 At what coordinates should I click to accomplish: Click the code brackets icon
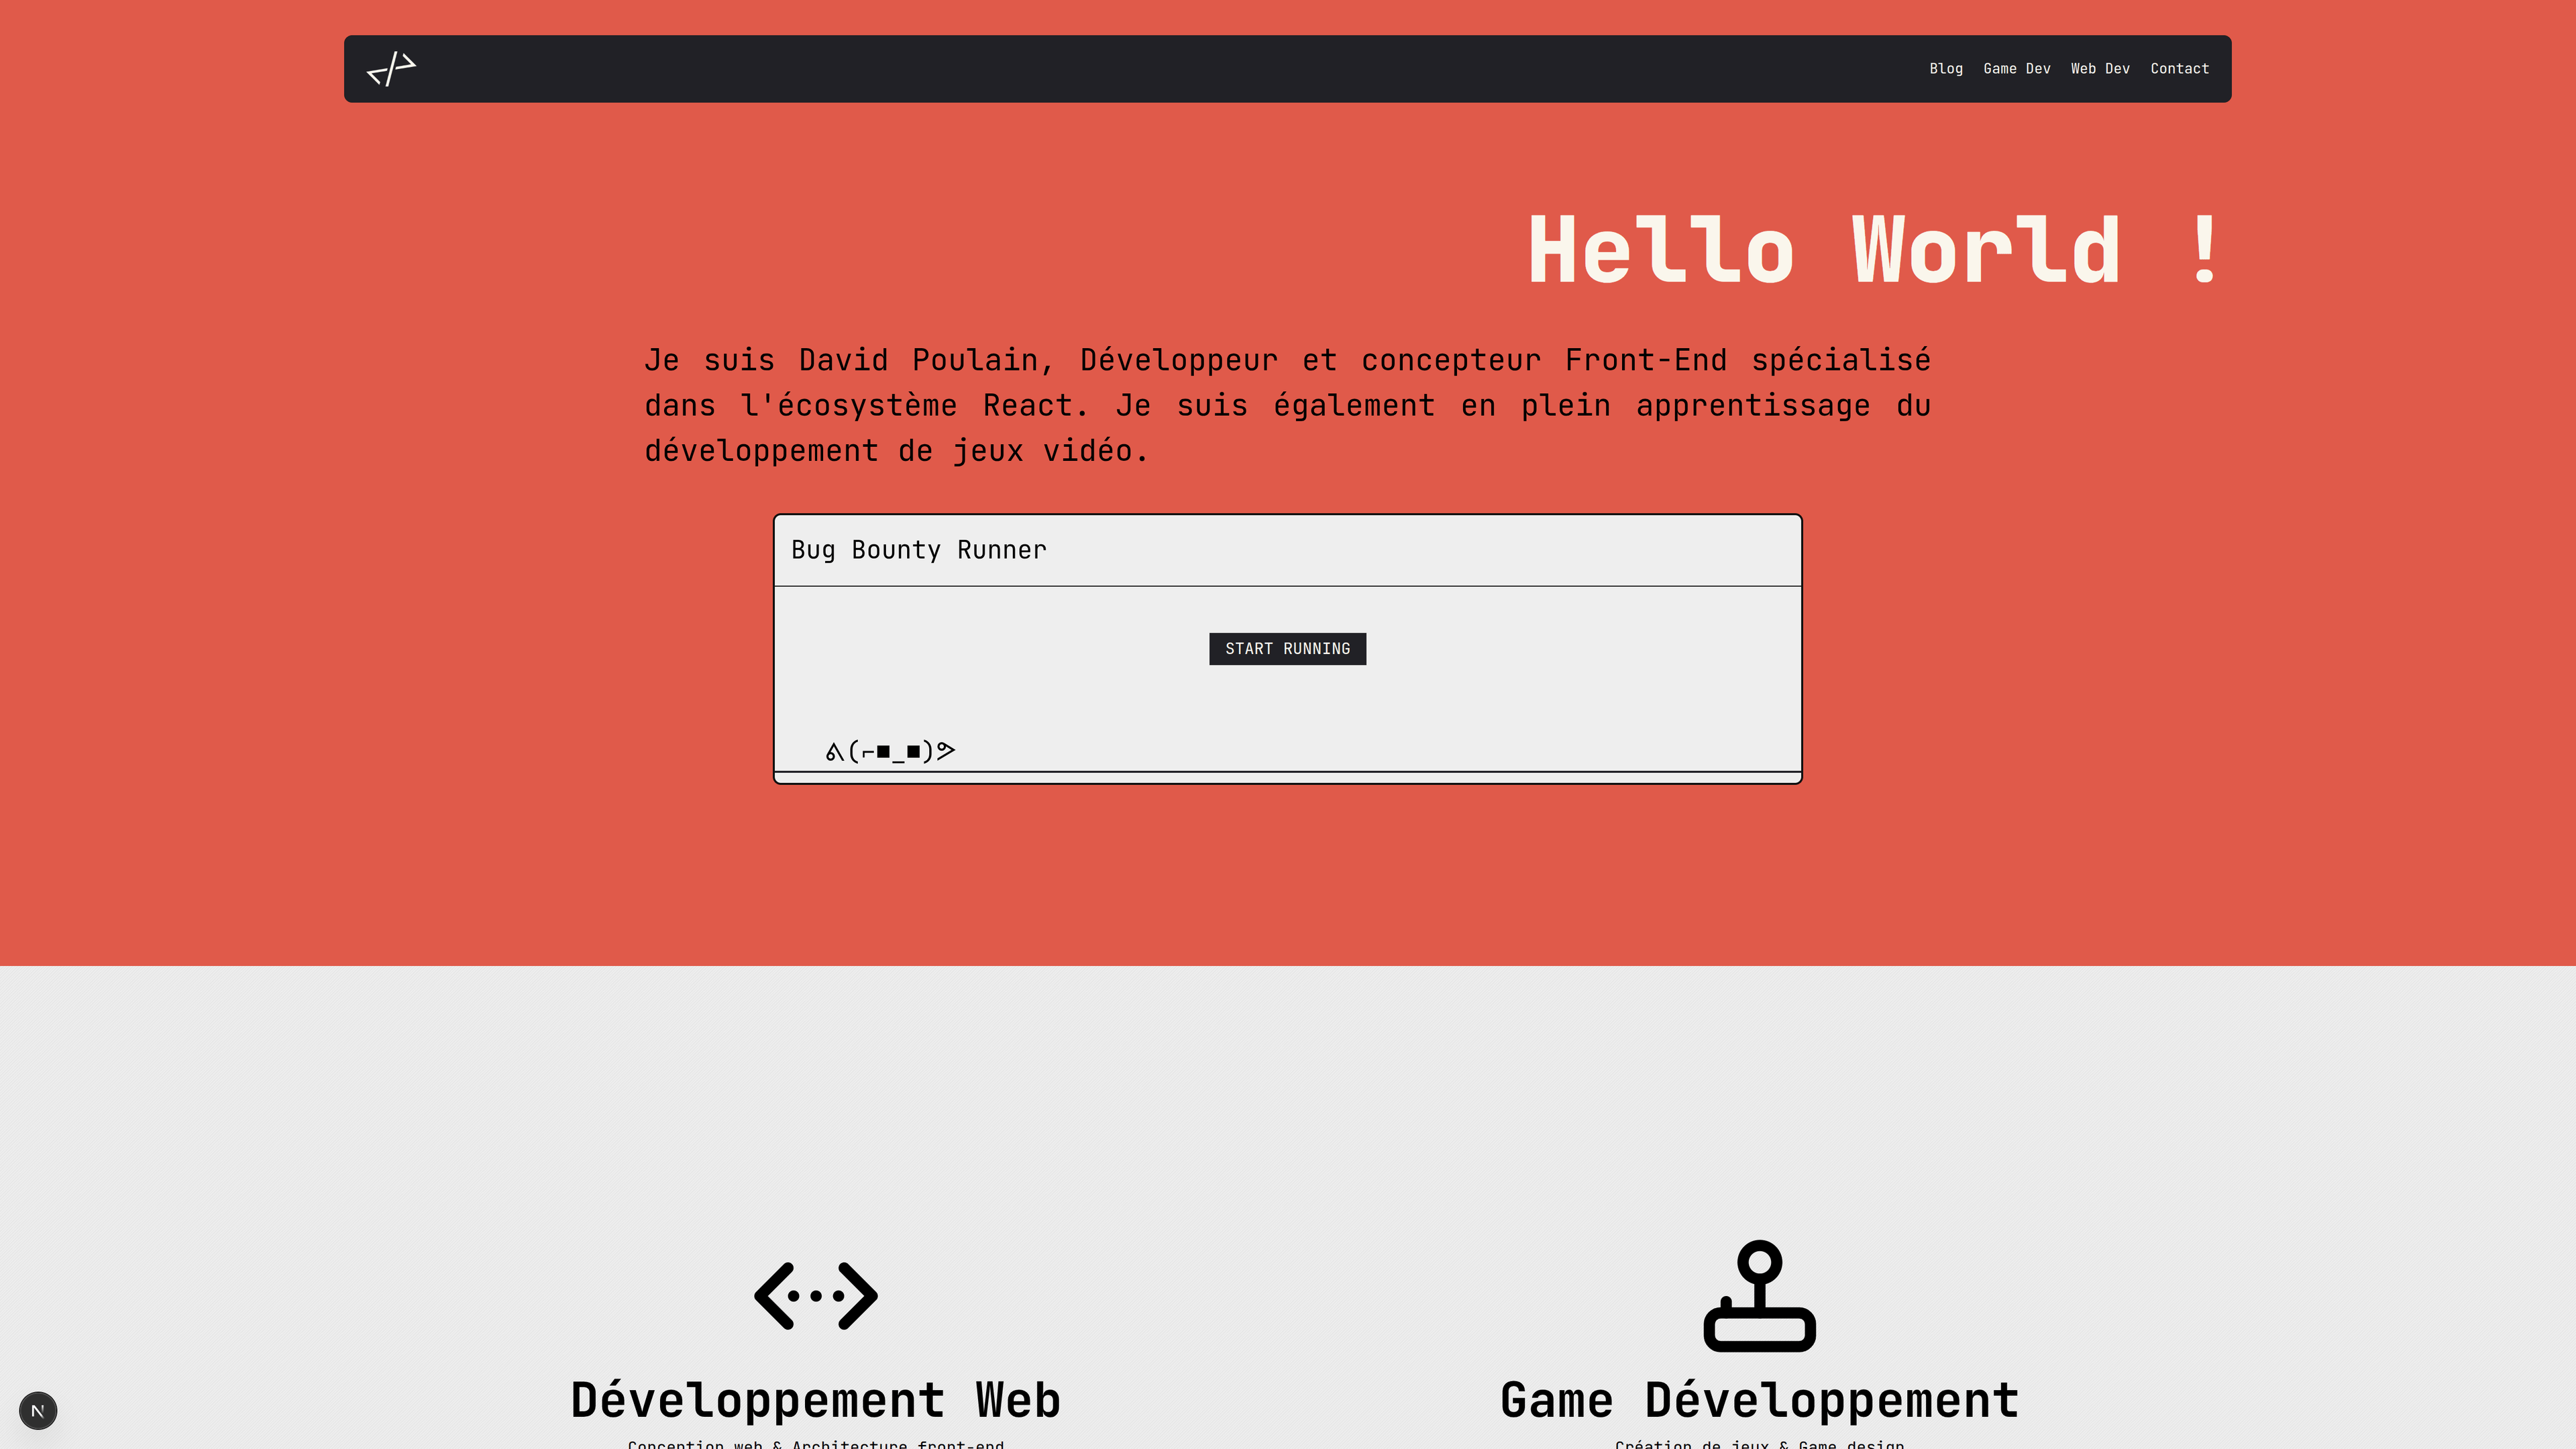[815, 1295]
